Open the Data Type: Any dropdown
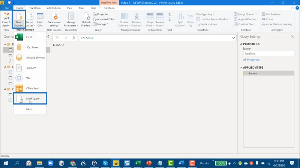300x168 pixels. click(x=205, y=14)
